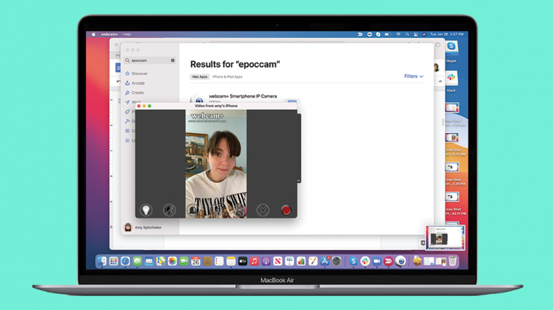Toggle the muted speaker in webcam window

[x=169, y=210]
